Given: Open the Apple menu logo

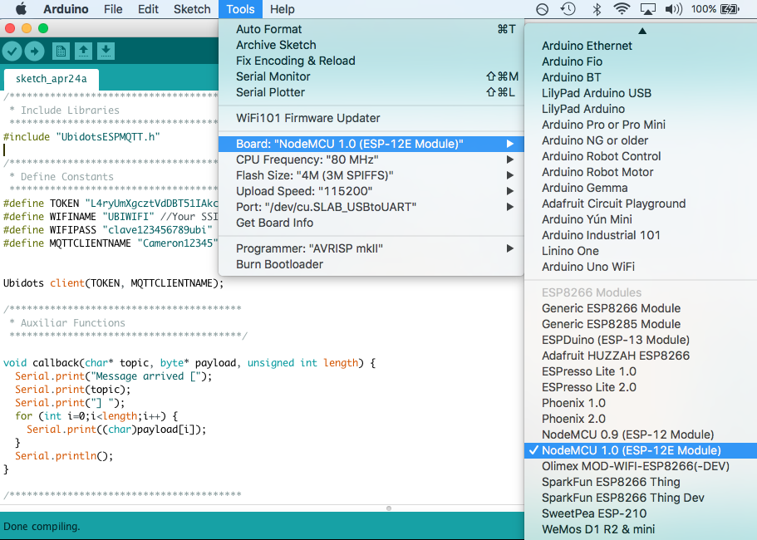Looking at the screenshot, I should (21, 9).
